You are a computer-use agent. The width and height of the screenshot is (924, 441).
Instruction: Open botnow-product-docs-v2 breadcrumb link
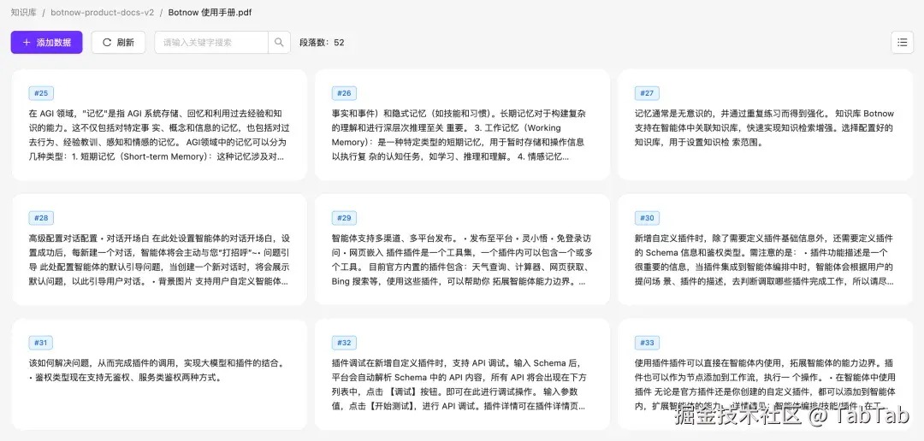(x=103, y=12)
